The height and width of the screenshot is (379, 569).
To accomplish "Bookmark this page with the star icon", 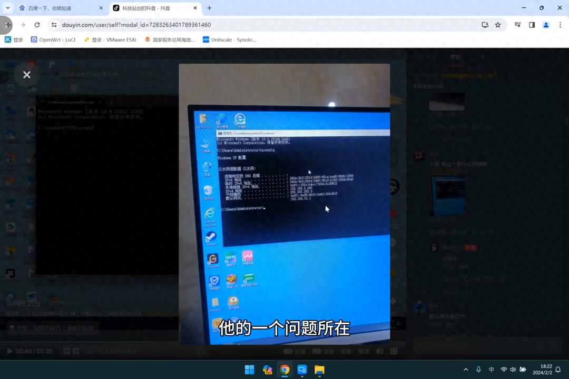I will [x=498, y=25].
